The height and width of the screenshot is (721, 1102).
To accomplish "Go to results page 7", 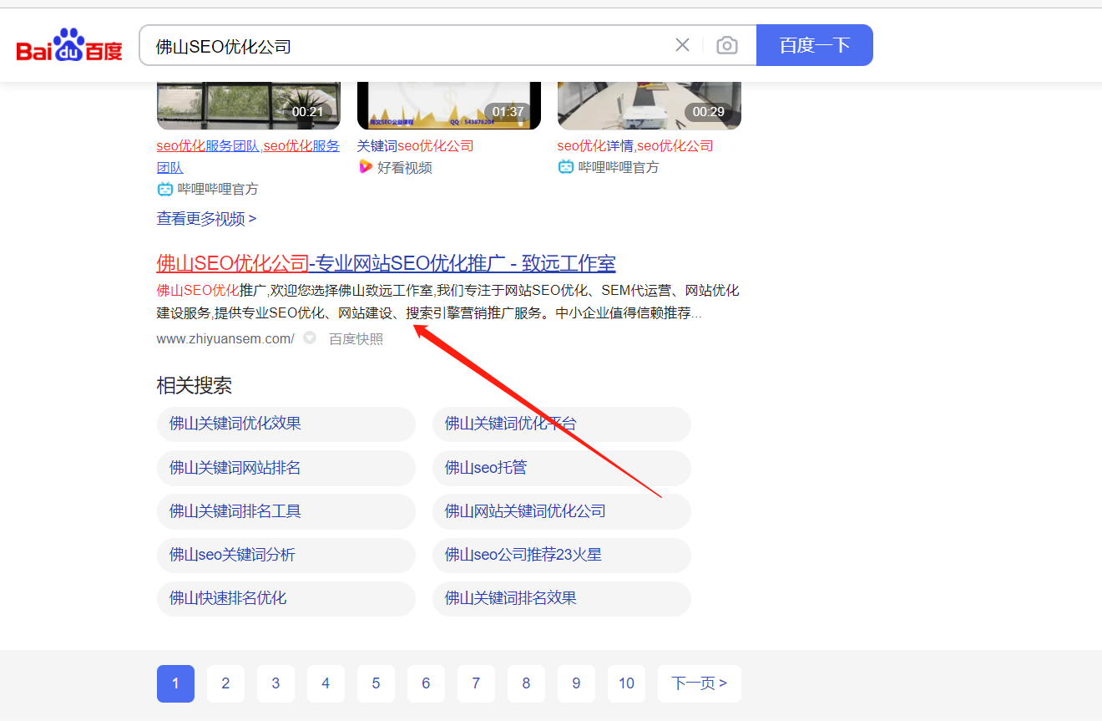I will click(x=476, y=683).
